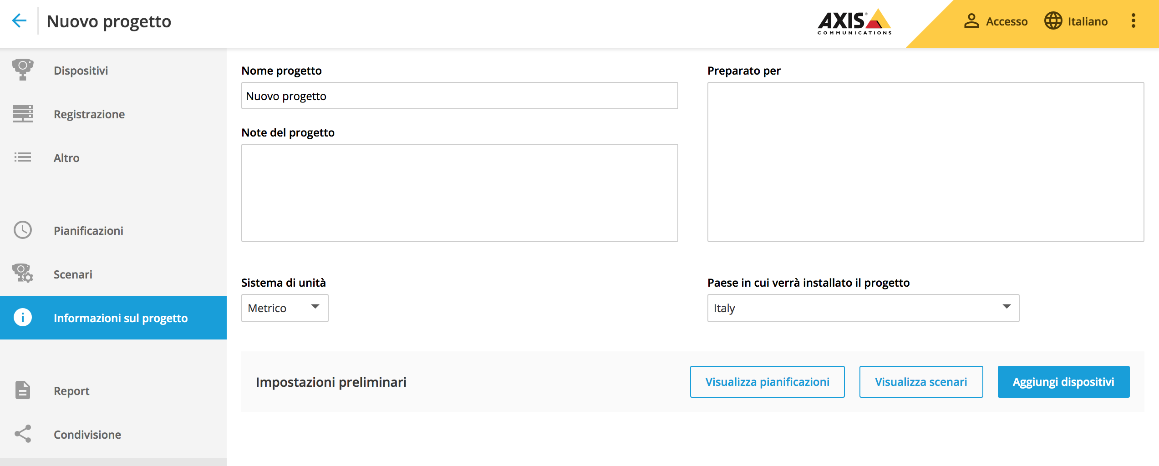Image resolution: width=1159 pixels, height=466 pixels.
Task: Click the Pianificazioni clock icon
Action: (x=22, y=230)
